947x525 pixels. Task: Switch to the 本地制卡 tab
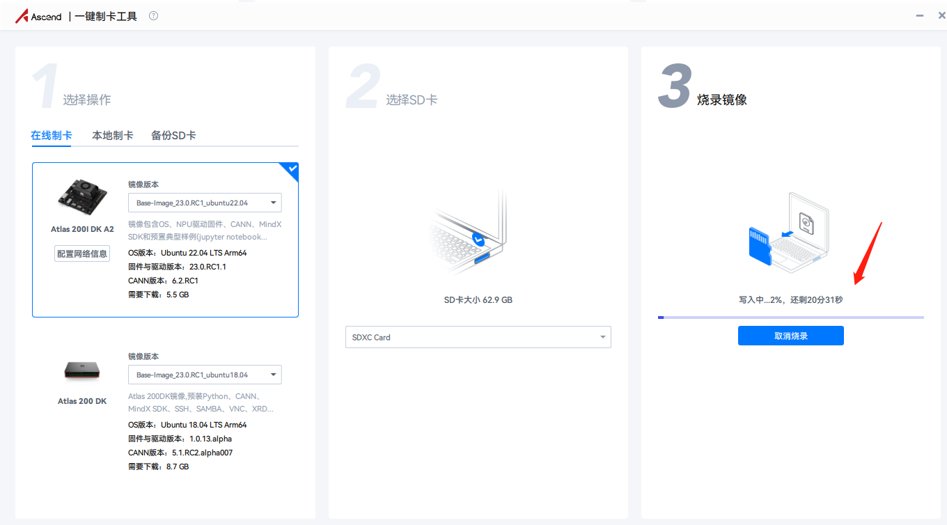click(x=113, y=136)
